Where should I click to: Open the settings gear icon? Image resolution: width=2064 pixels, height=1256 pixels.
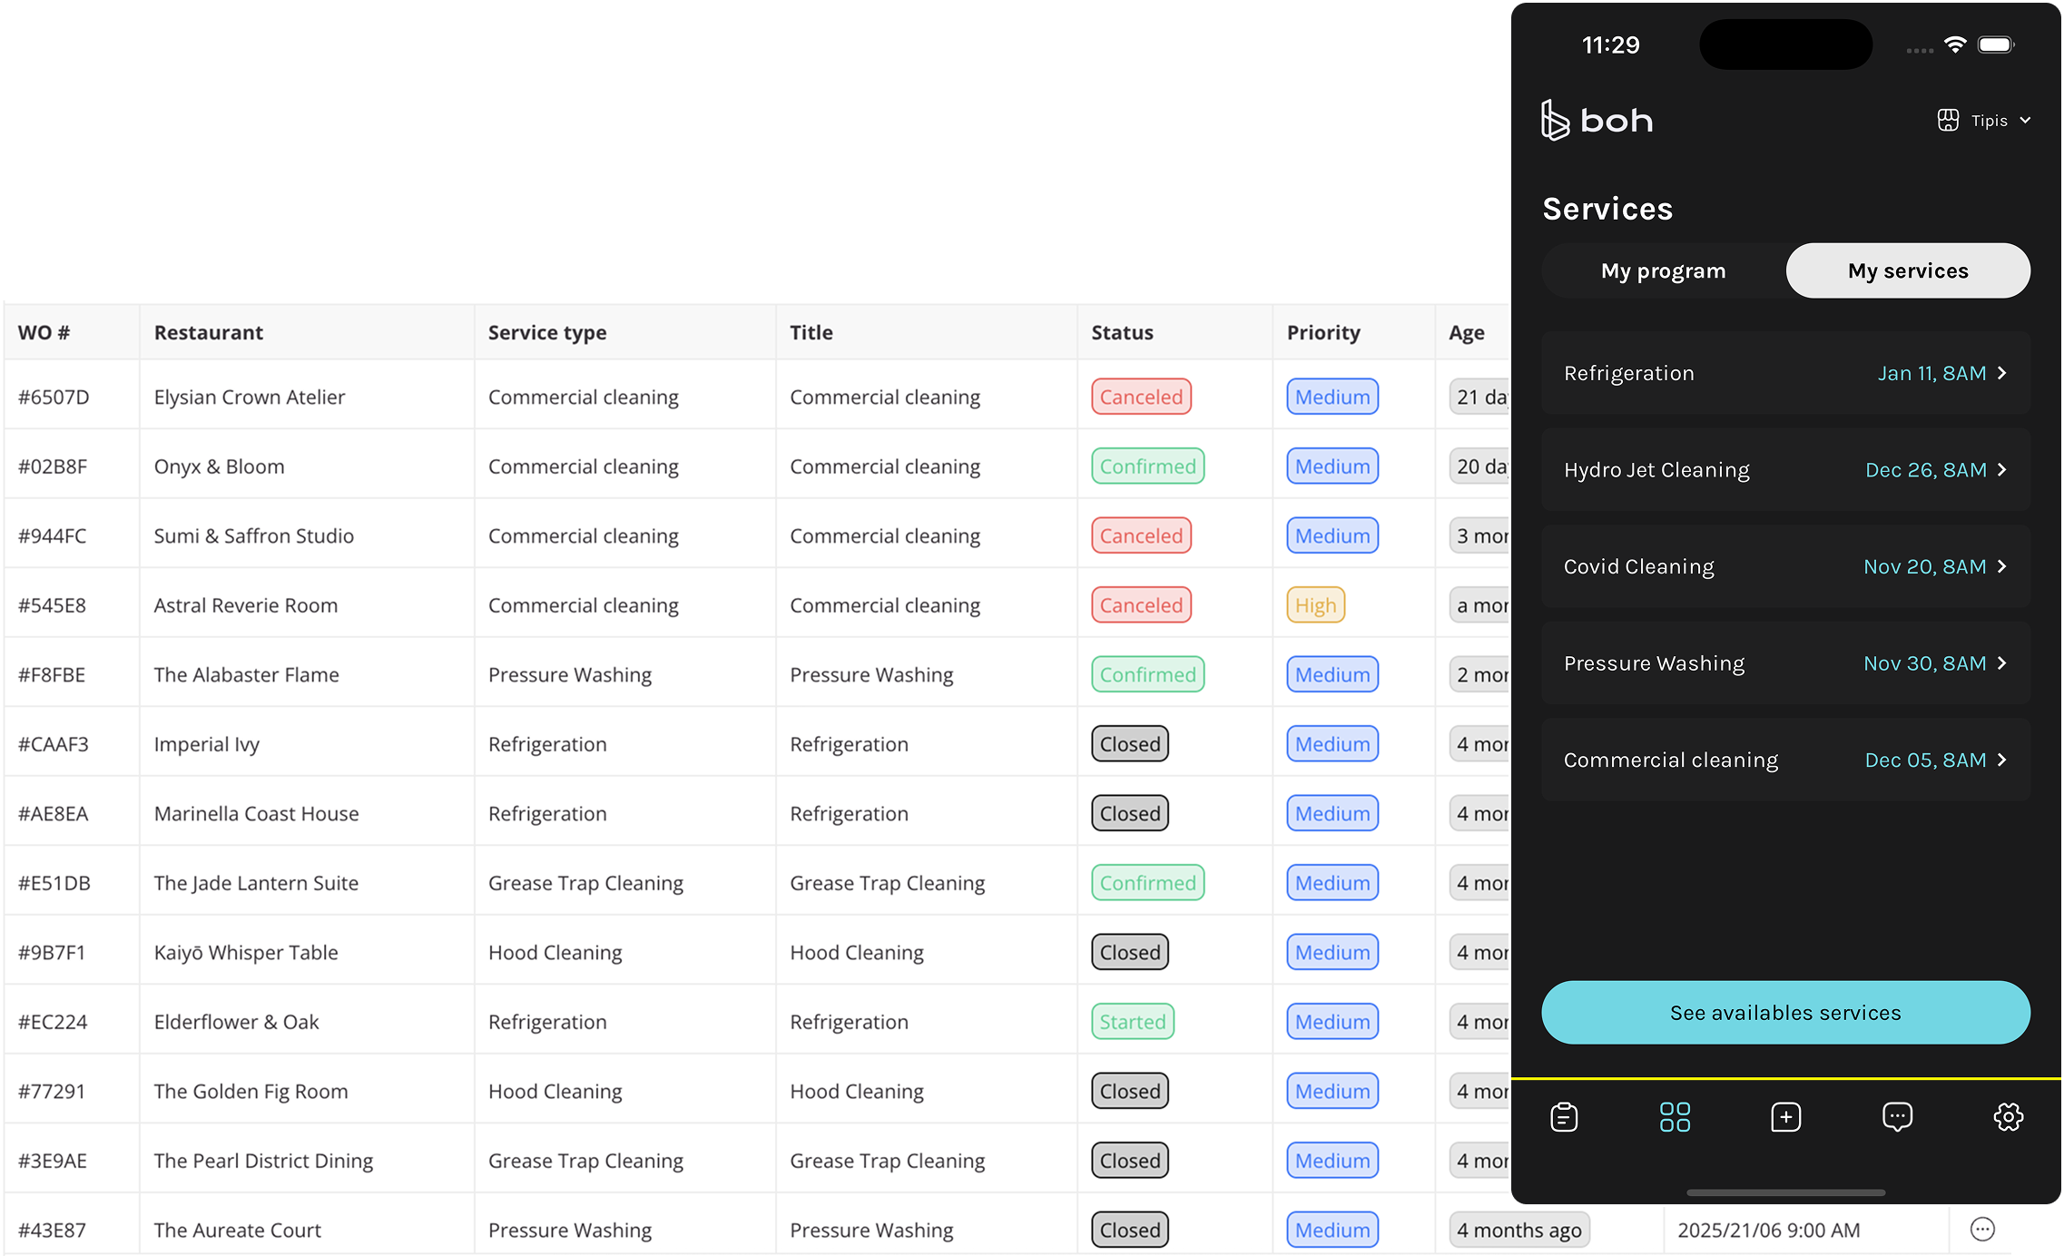click(2008, 1116)
